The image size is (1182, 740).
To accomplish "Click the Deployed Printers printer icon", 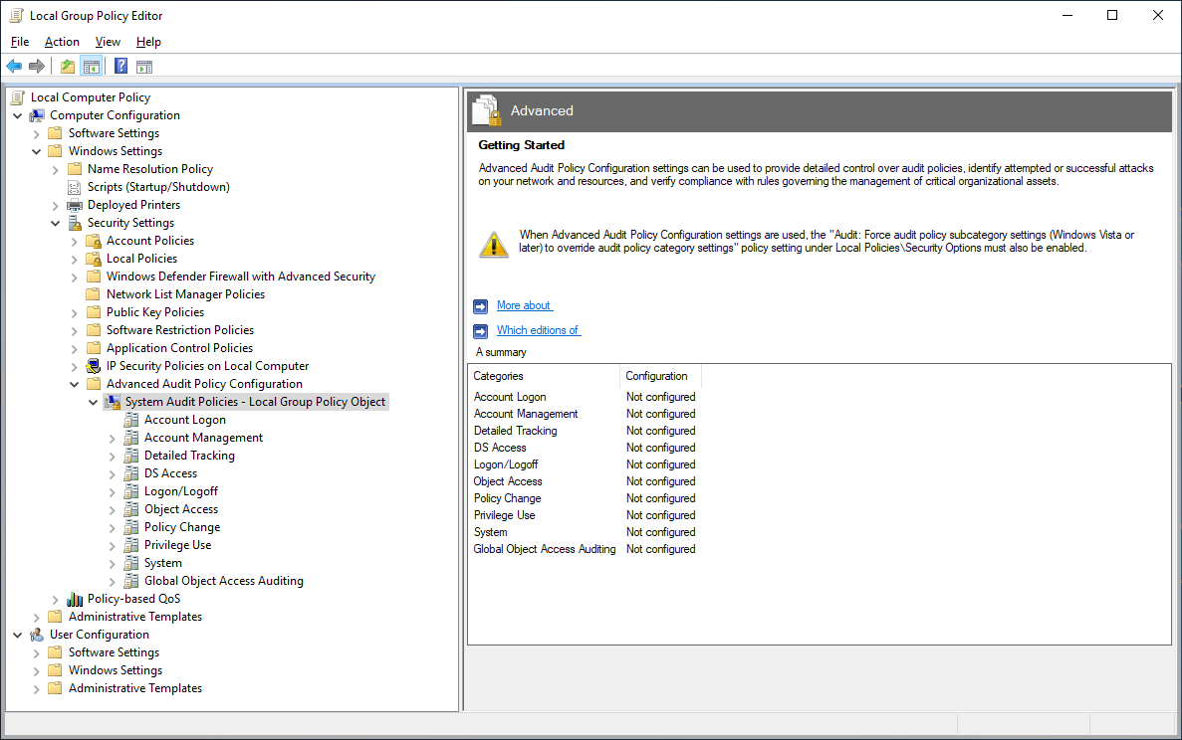I will pos(75,205).
